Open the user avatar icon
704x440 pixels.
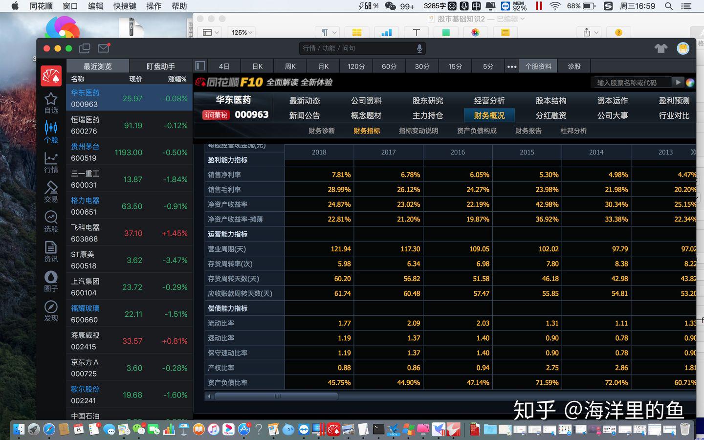point(683,48)
